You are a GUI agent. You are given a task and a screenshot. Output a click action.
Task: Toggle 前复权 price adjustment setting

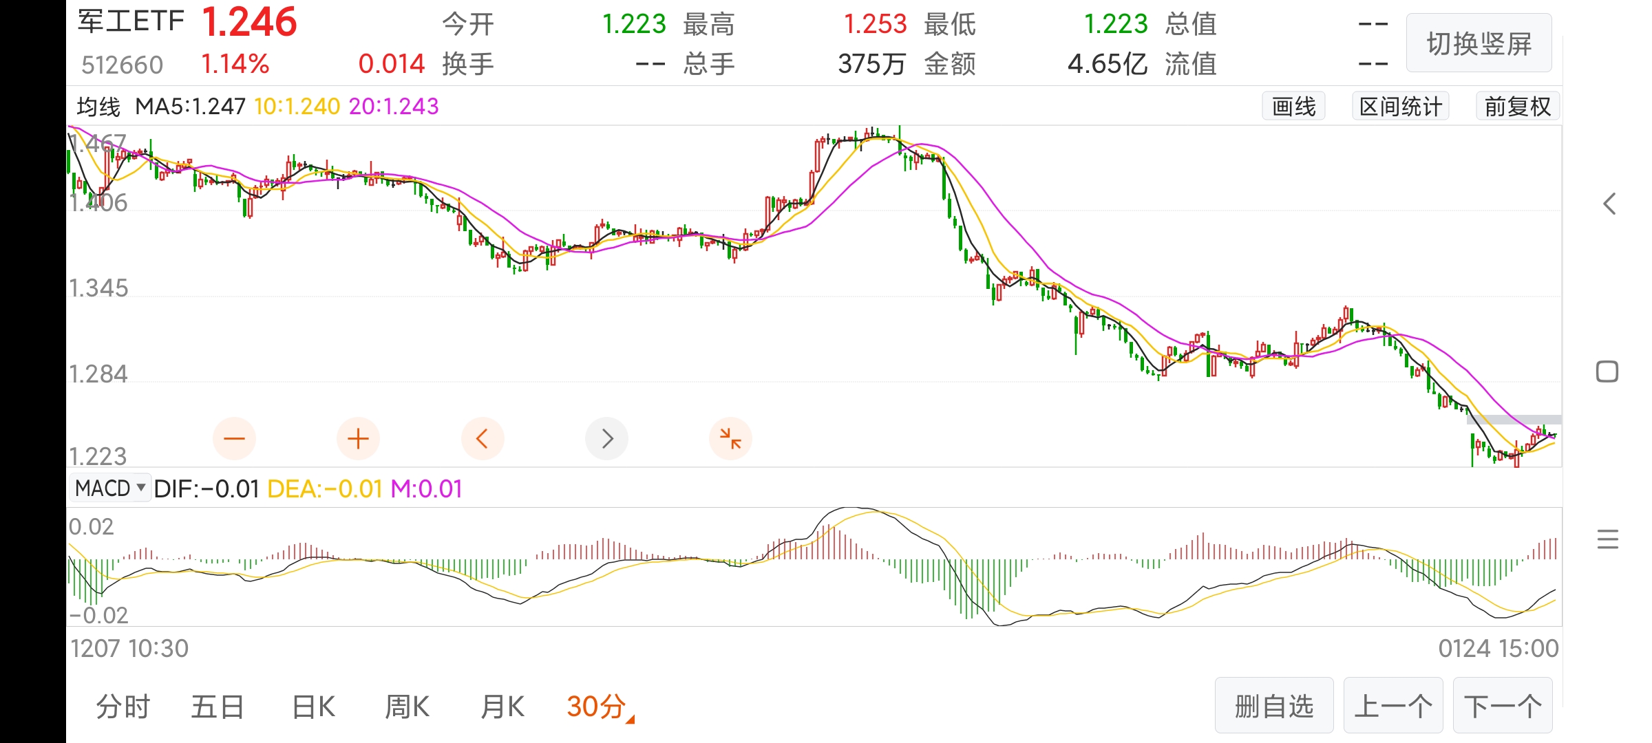pyautogui.click(x=1517, y=107)
